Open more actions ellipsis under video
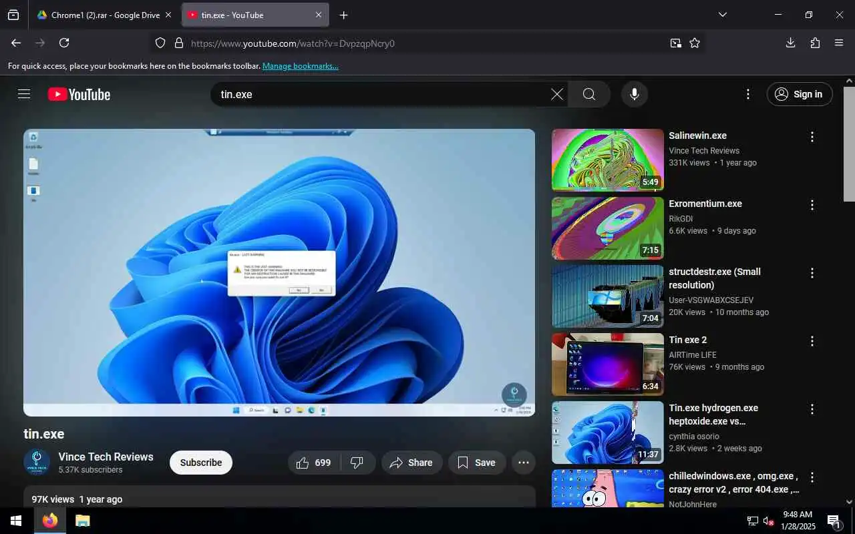 tap(524, 463)
